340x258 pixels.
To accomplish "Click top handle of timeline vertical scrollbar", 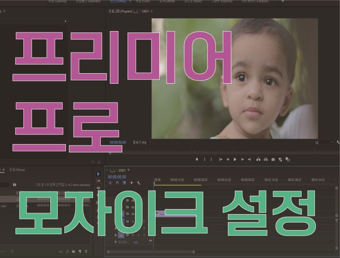I will 336,188.
